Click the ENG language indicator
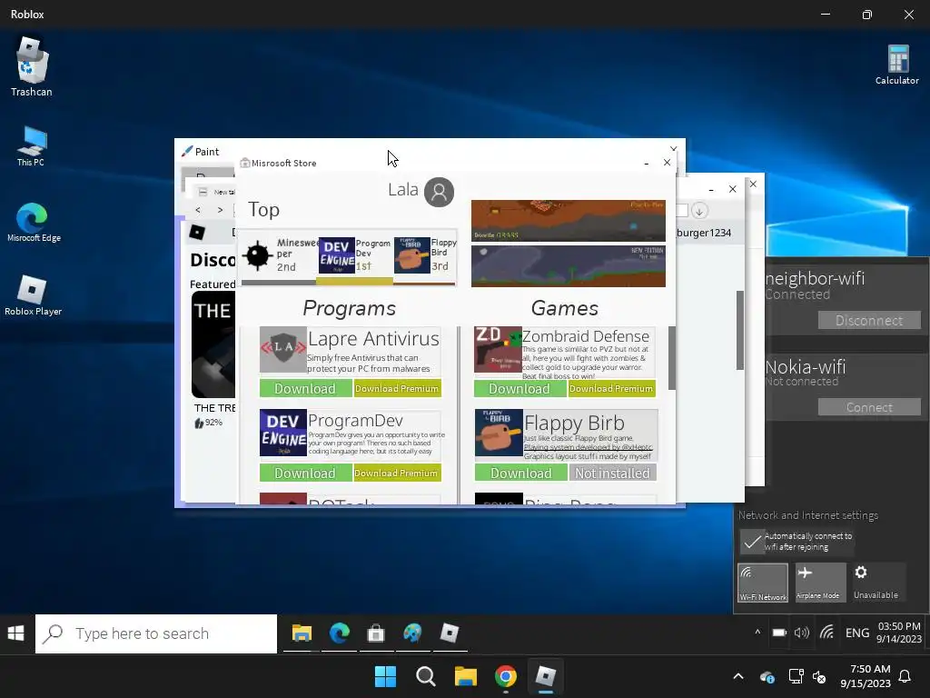 (x=857, y=633)
